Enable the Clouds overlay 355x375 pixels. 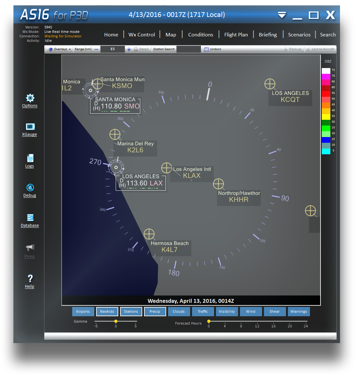coord(179,311)
